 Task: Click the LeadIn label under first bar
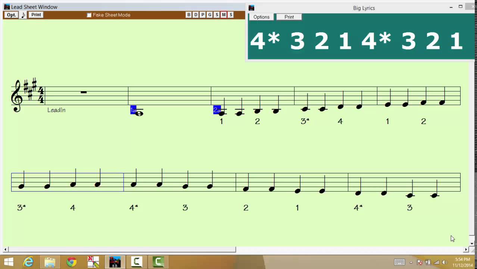pyautogui.click(x=56, y=110)
